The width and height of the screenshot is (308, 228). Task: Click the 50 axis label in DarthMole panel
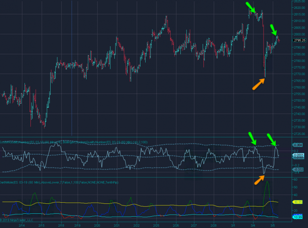(296, 187)
